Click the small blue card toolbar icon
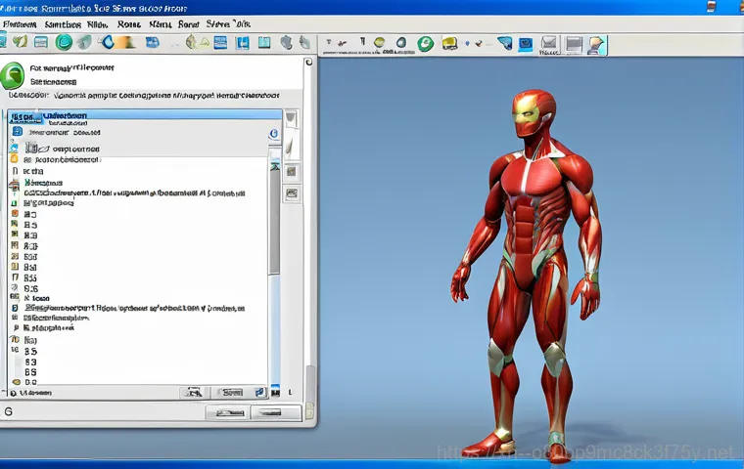Image resolution: width=744 pixels, height=469 pixels. pos(153,42)
